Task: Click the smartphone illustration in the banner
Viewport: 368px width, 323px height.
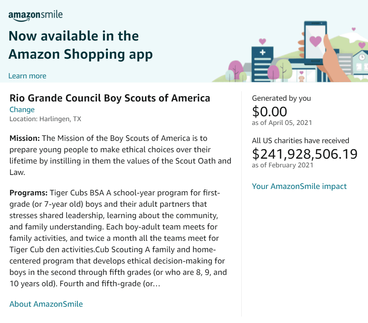Action: pos(315,43)
